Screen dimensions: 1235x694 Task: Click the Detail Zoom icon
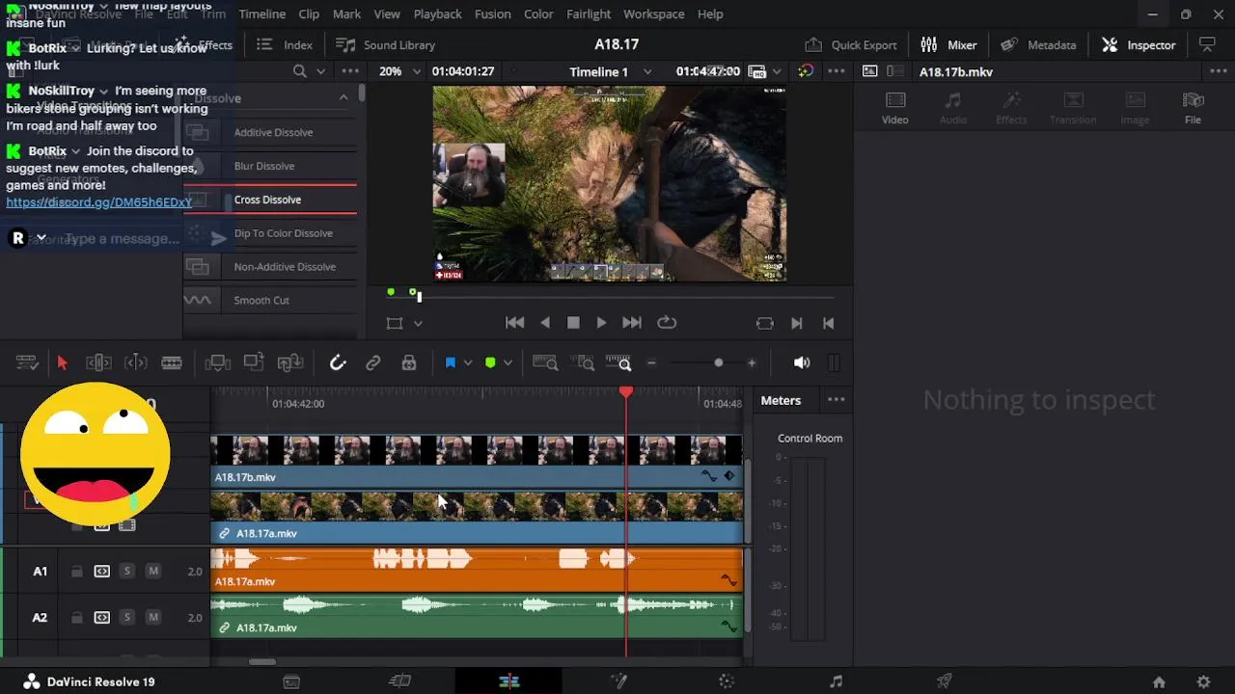583,362
